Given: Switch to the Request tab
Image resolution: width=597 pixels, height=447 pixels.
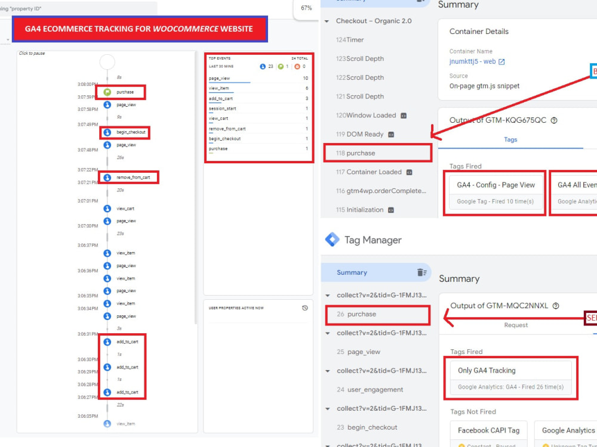Looking at the screenshot, I should point(516,325).
